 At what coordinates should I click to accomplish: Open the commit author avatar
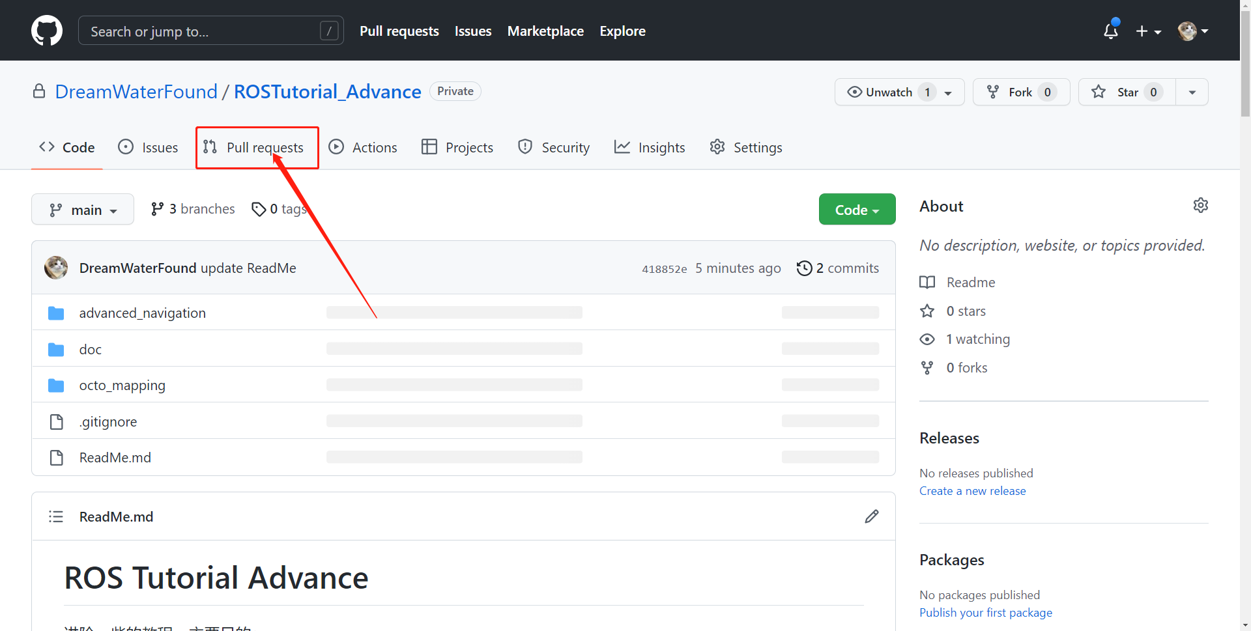pyautogui.click(x=56, y=268)
